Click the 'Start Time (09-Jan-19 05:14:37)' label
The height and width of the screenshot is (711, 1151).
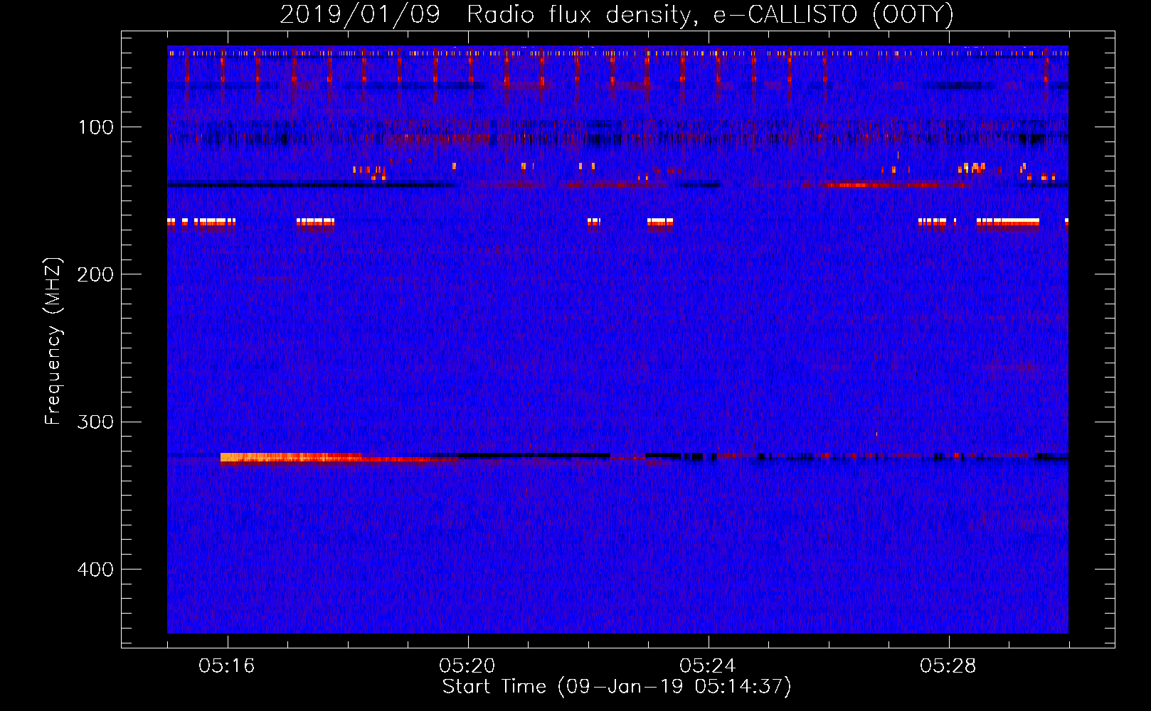click(x=617, y=687)
